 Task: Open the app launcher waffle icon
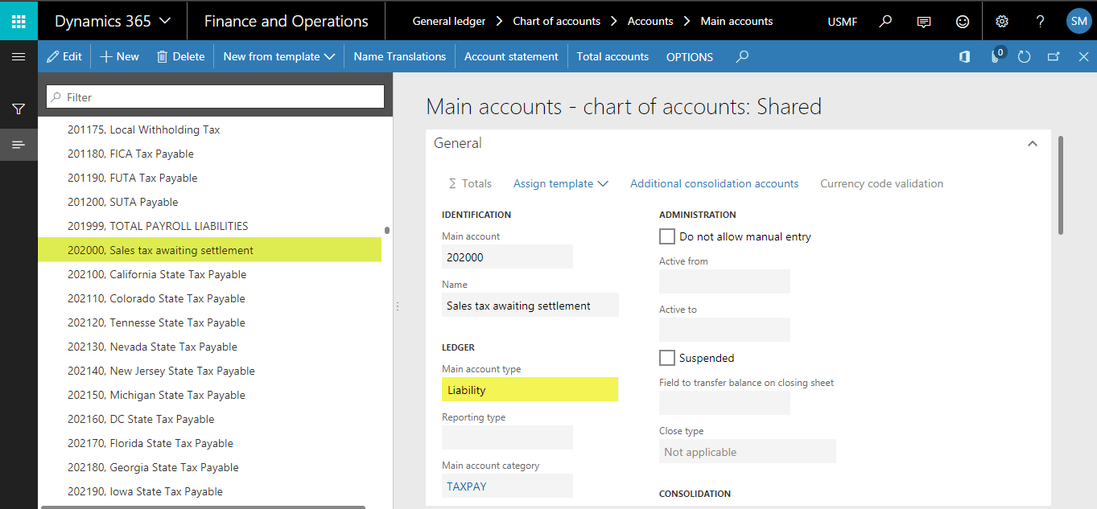19,21
